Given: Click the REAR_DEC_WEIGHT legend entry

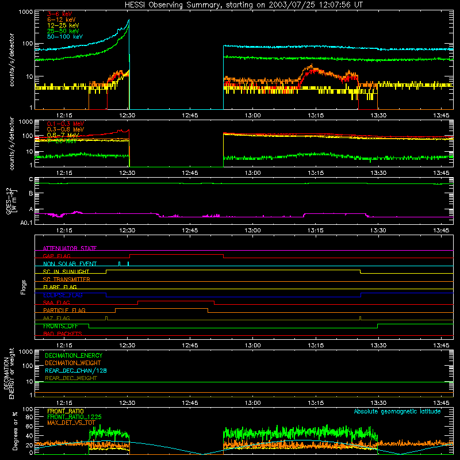Looking at the screenshot, I should click(x=71, y=378).
